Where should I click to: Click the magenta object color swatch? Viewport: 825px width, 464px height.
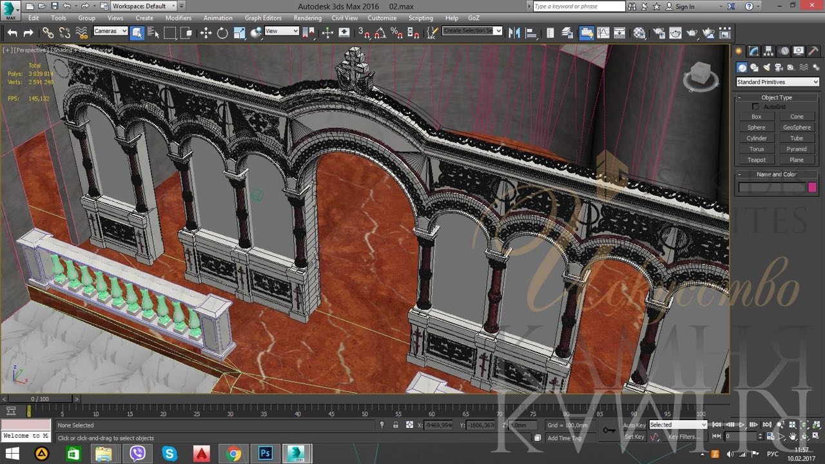[x=812, y=187]
